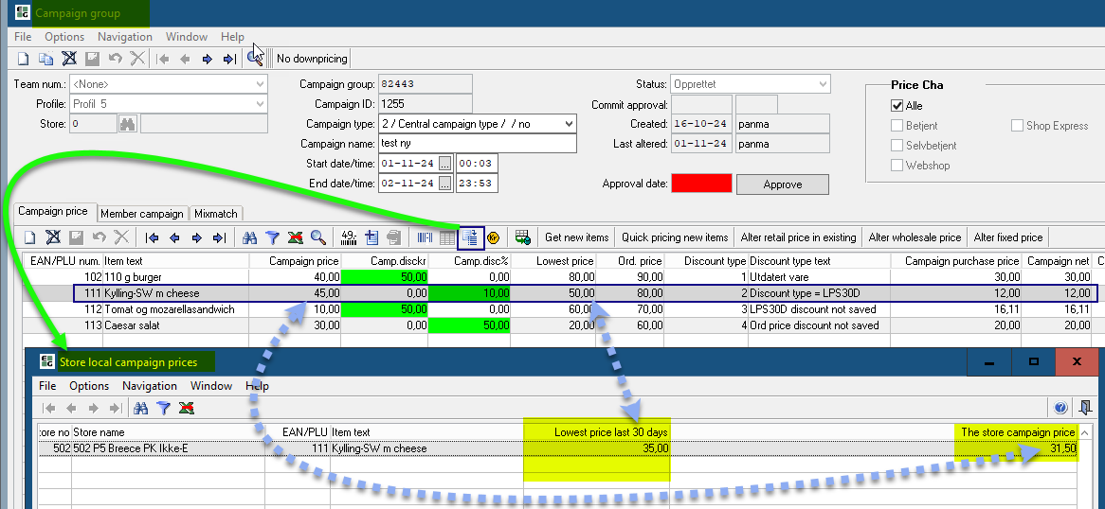This screenshot has height=509, width=1105.
Task: Switch to the Mixmatch tab
Action: point(216,214)
